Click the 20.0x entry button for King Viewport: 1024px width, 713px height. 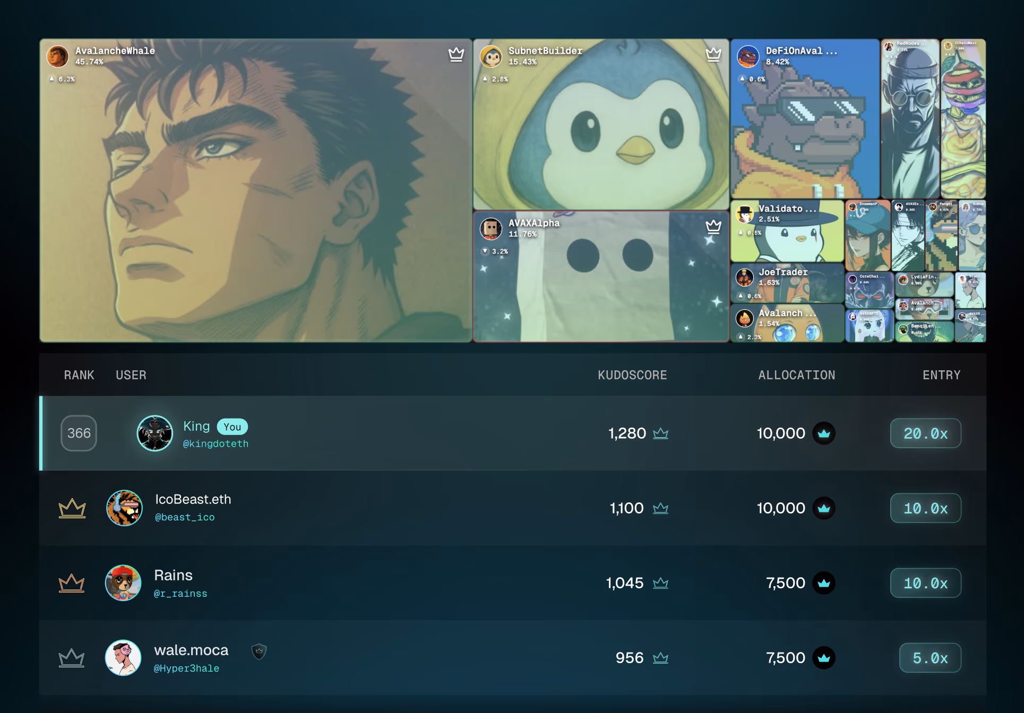pyautogui.click(x=925, y=433)
